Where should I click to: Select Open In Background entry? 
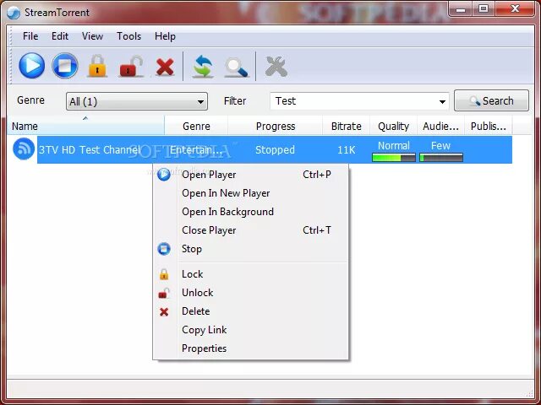(x=250, y=212)
